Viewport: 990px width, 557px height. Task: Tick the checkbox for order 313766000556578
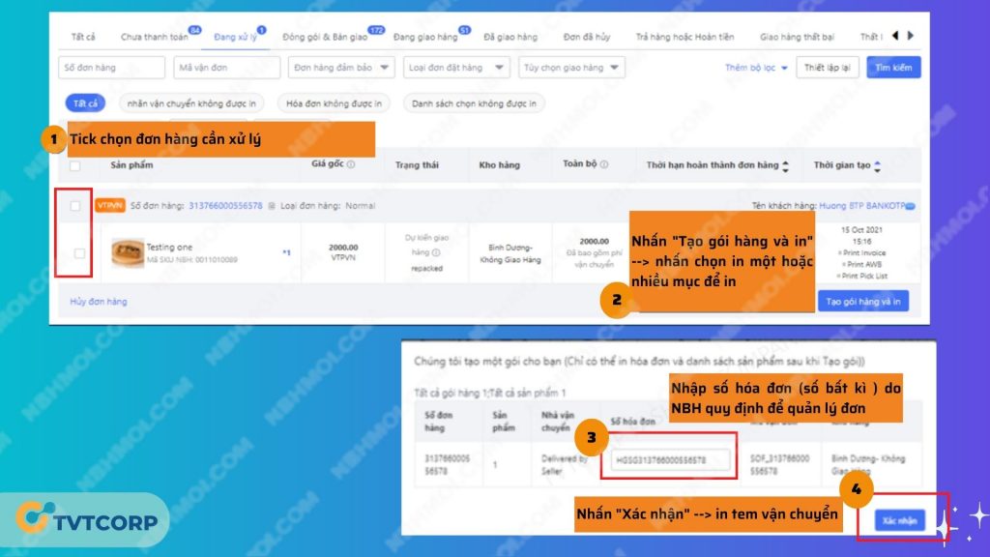pyautogui.click(x=75, y=206)
